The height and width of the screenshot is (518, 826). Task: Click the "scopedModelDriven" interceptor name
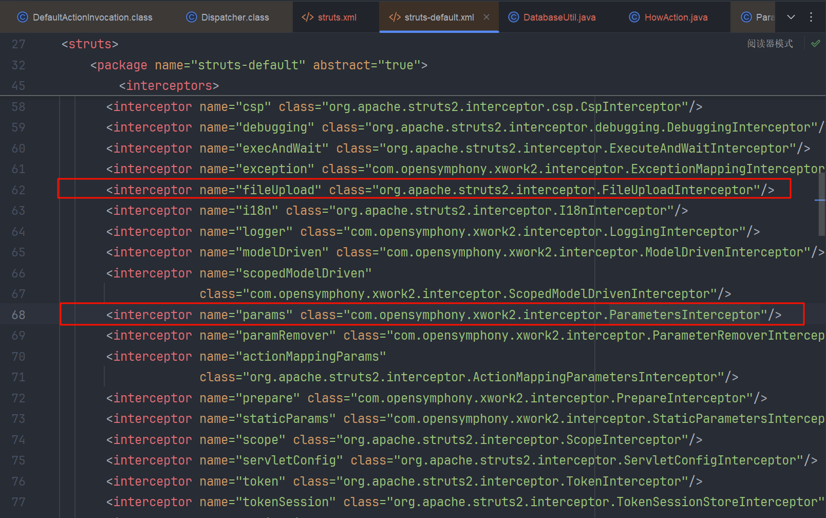tap(304, 273)
